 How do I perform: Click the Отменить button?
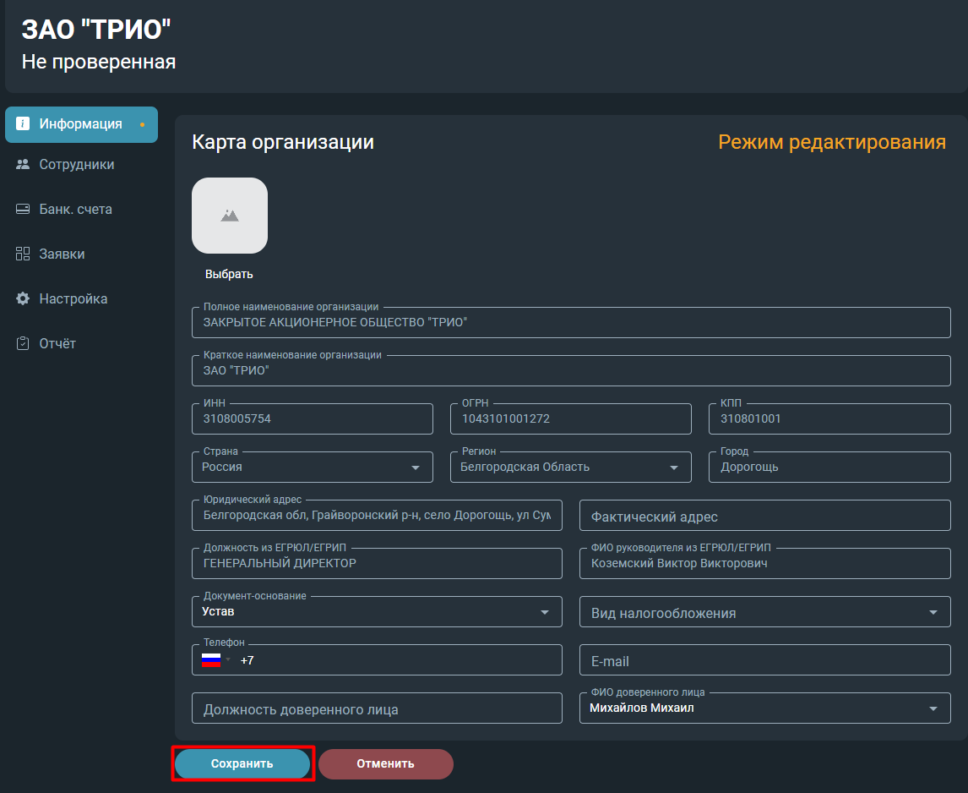pos(386,764)
